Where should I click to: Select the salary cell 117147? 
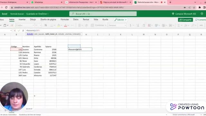tap(51, 75)
